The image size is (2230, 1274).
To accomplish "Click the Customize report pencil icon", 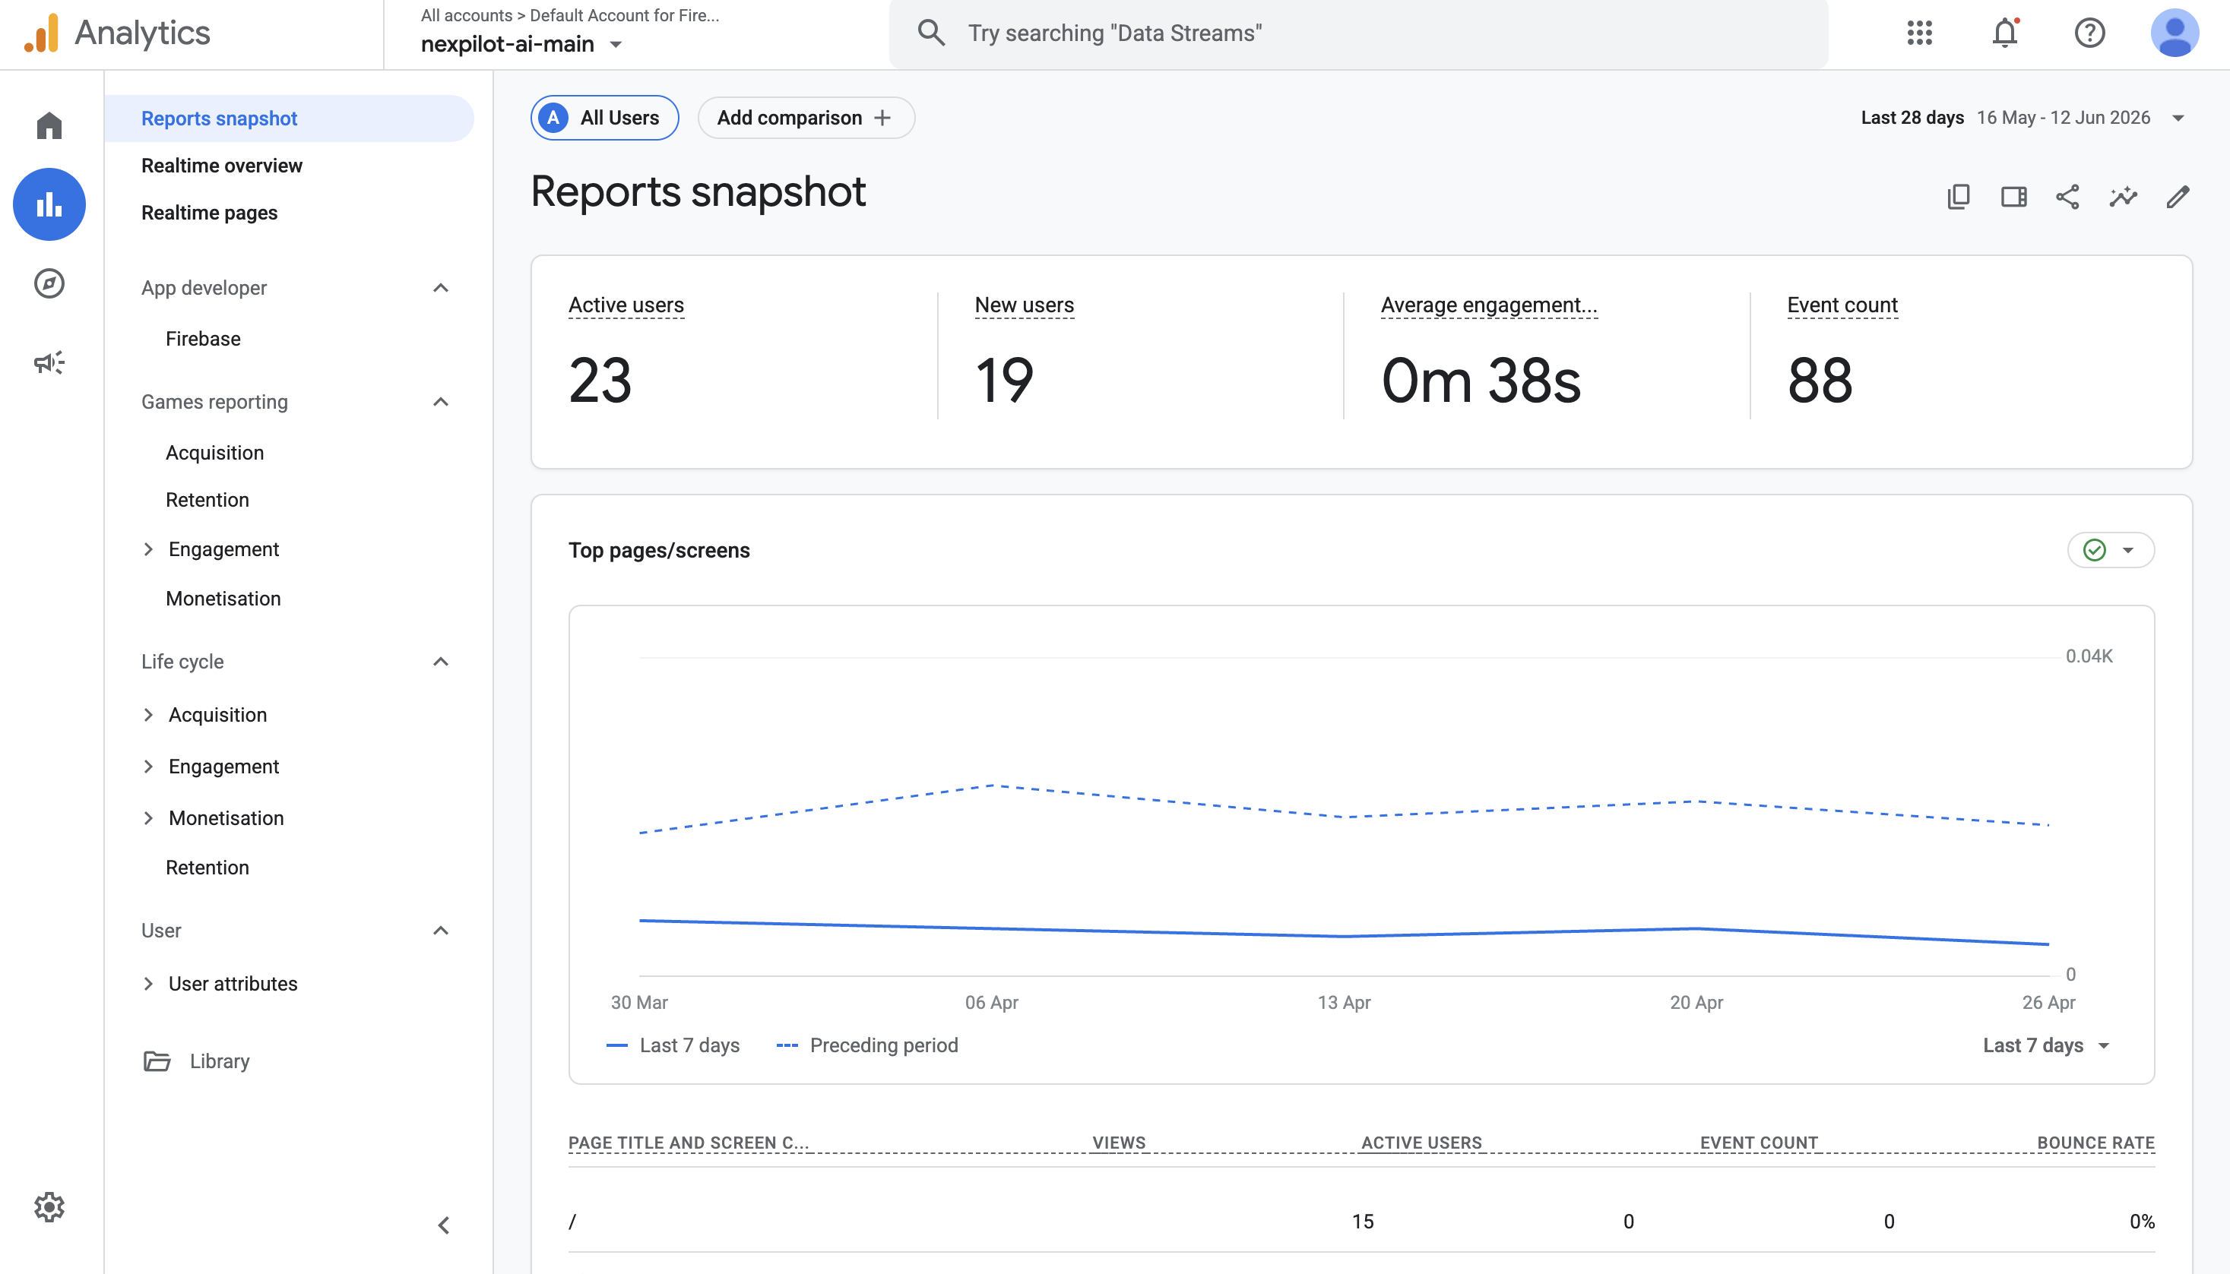I will 2178,197.
